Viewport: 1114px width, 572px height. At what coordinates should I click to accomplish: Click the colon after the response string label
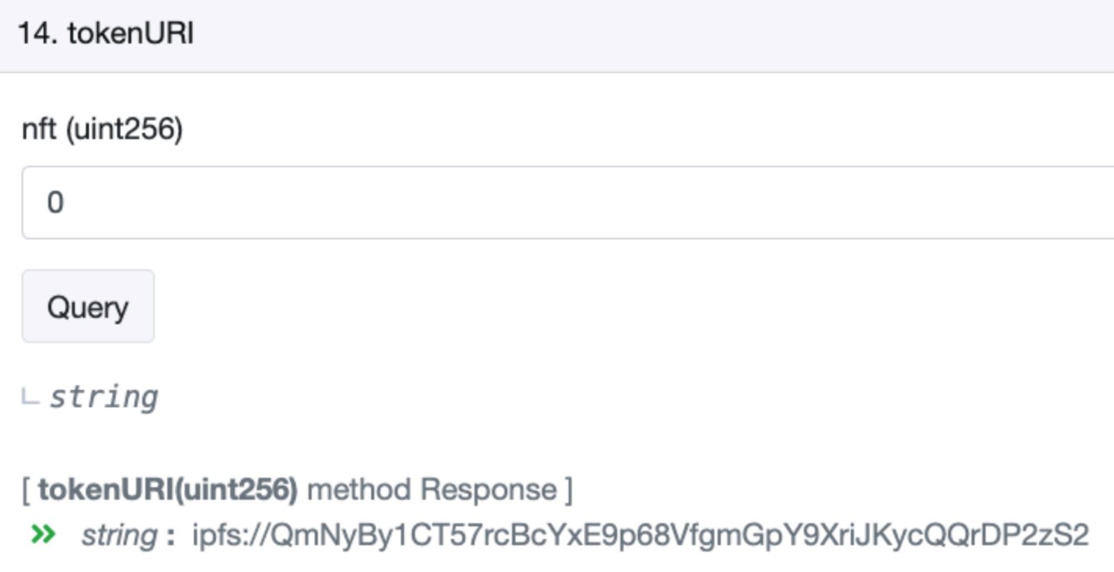(170, 536)
